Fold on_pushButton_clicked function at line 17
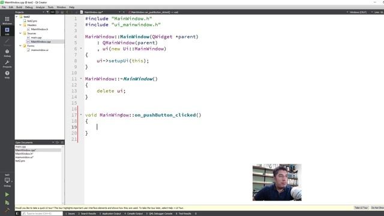Image resolution: width=384 pixels, height=216 pixels. click(81, 115)
